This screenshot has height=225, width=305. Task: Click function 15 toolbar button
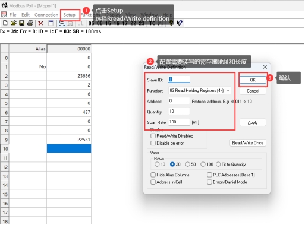point(108,23)
